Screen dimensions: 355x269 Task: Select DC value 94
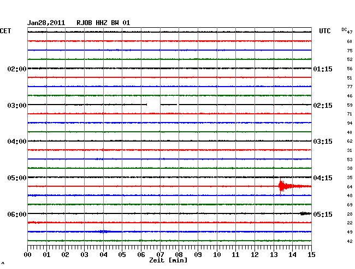coord(350,123)
